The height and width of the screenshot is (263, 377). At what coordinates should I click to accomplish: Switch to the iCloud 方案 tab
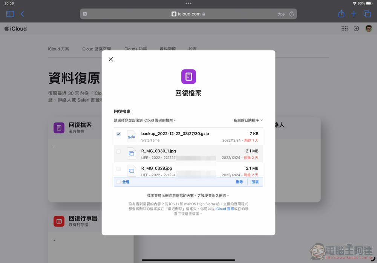coord(58,49)
